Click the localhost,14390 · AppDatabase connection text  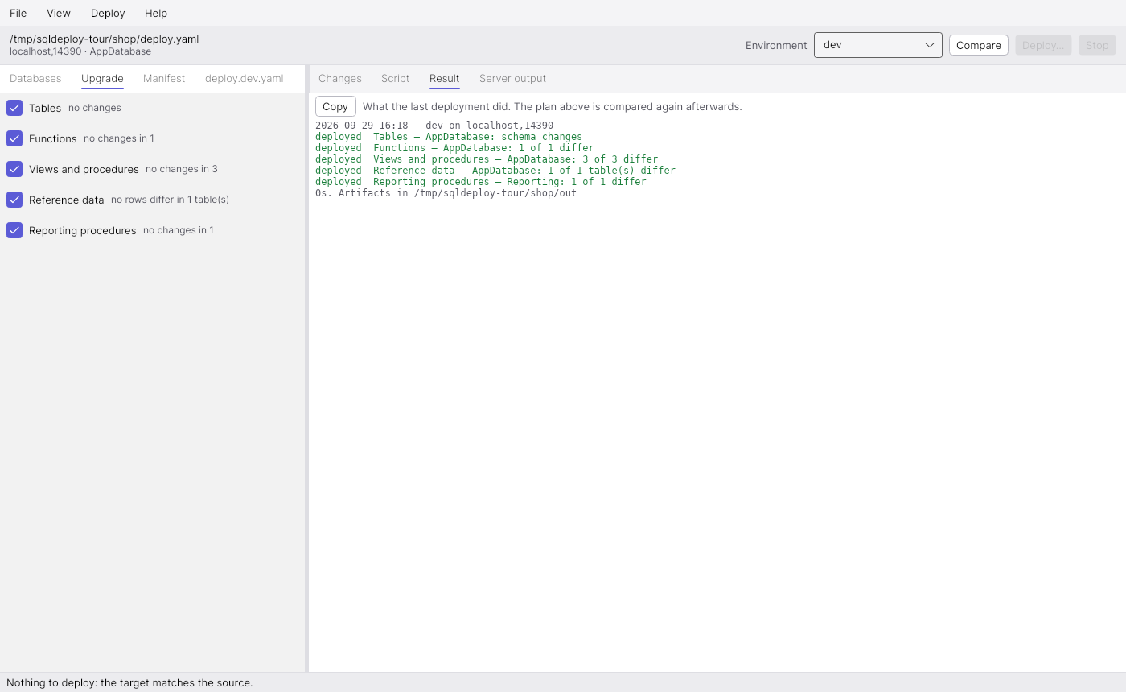coord(80,51)
